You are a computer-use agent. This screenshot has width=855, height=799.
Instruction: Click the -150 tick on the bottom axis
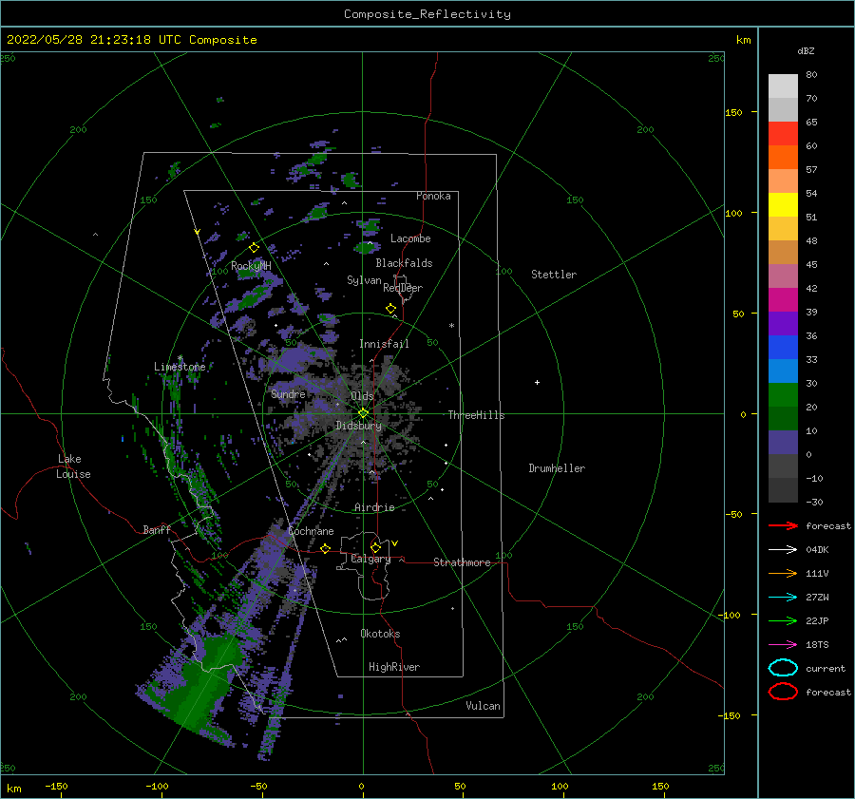click(x=56, y=786)
